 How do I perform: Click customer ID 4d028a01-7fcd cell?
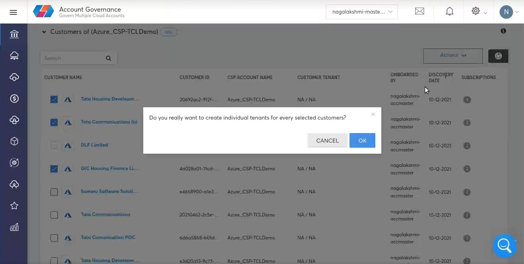[199, 169]
